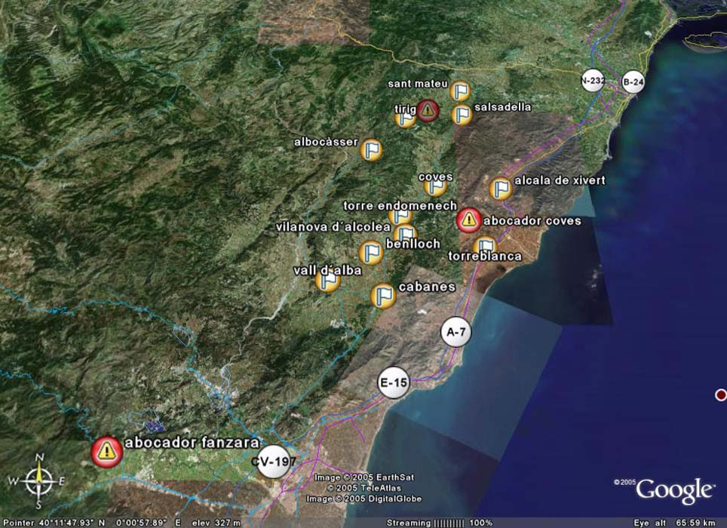This screenshot has width=727, height=528.
Task: Click the coves flag placemark
Action: [x=435, y=186]
